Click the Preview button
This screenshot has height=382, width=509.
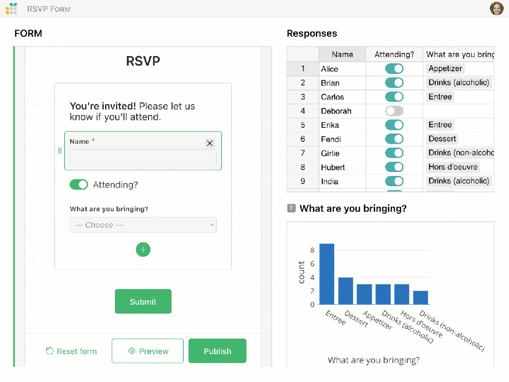tap(148, 351)
